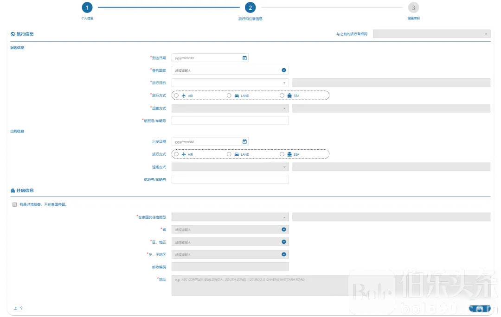Click the arrival flight/vehicle number field
The height and width of the screenshot is (317, 501).
click(230, 120)
